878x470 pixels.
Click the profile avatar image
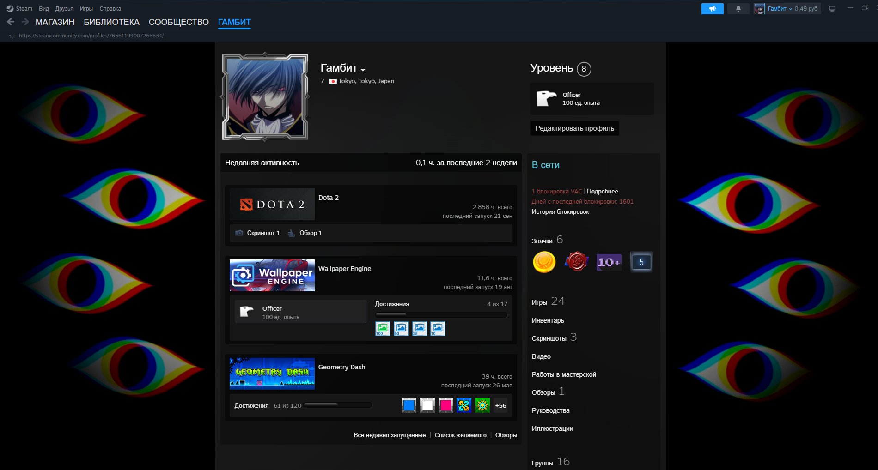click(x=265, y=97)
